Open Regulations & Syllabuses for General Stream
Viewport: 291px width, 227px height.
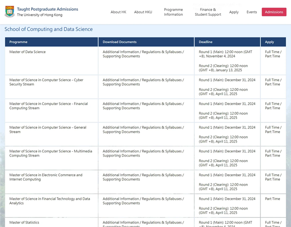(x=162, y=128)
